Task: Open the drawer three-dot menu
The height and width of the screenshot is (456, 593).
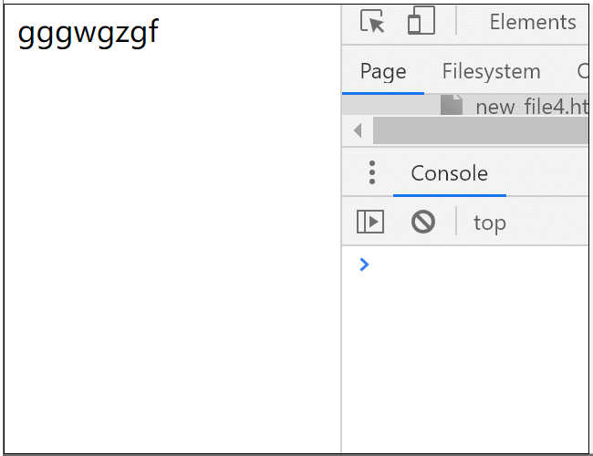Action: [372, 172]
